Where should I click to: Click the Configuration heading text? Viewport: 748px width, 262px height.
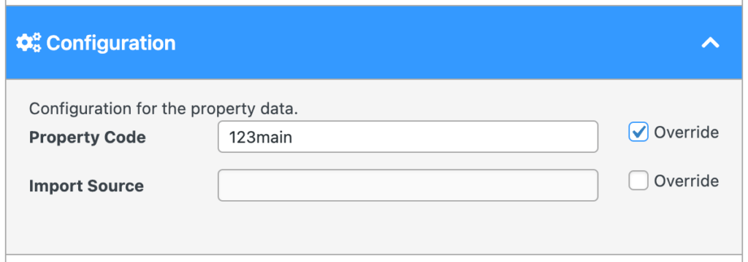pyautogui.click(x=111, y=43)
